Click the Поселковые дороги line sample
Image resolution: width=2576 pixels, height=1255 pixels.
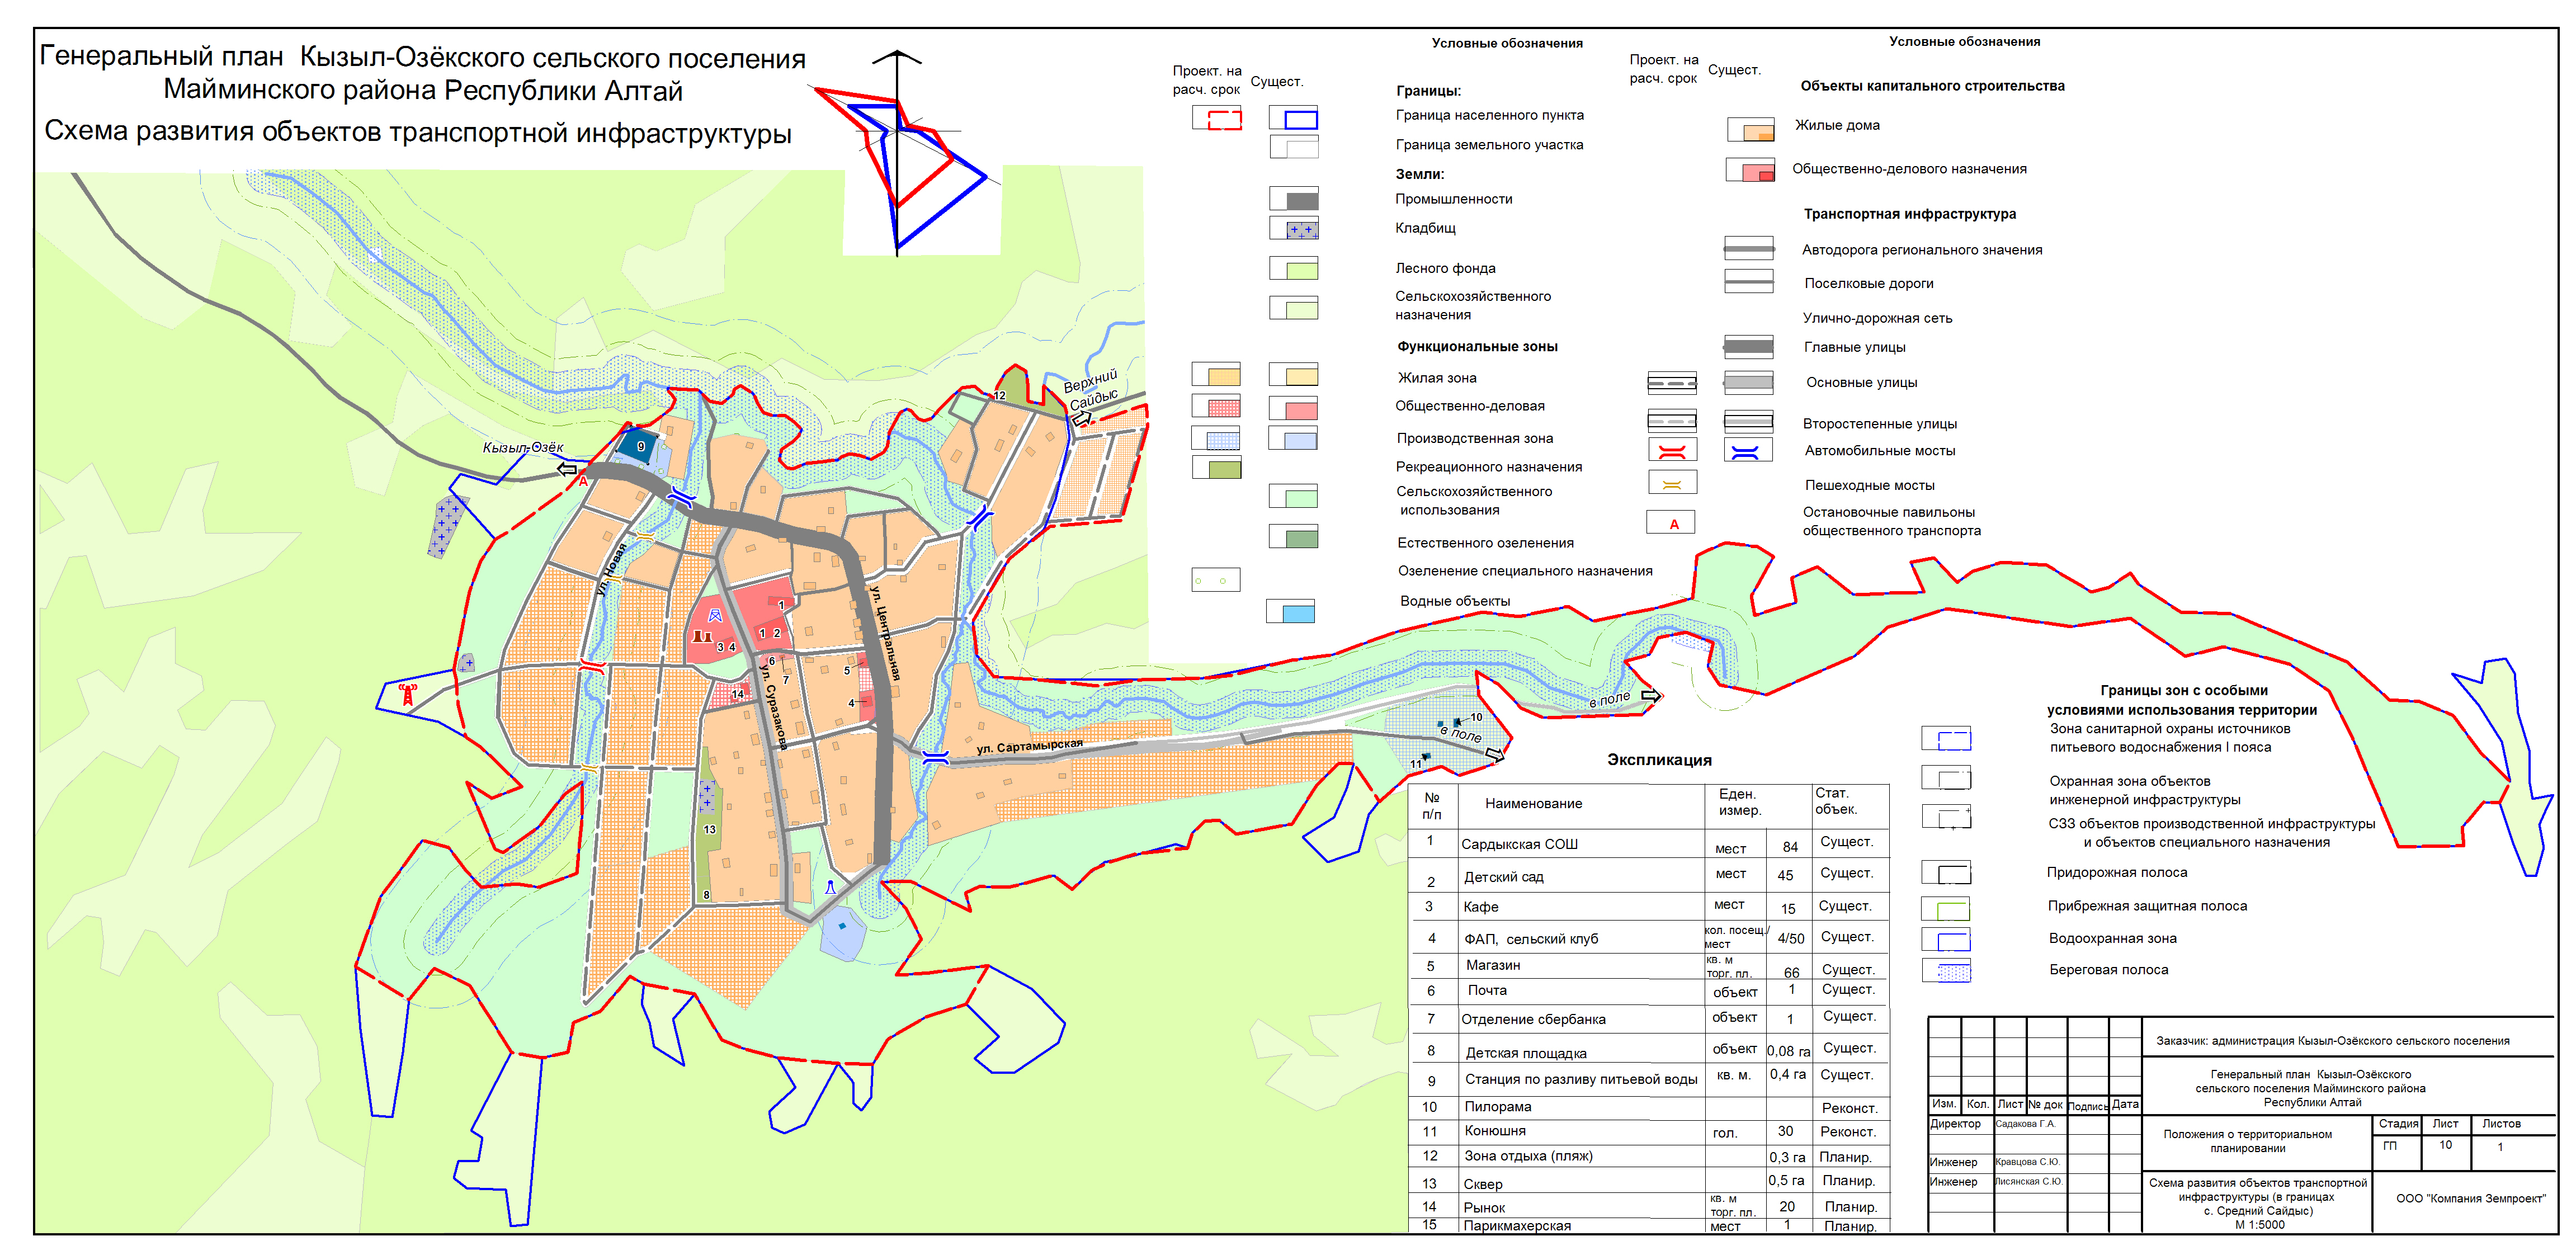click(1749, 282)
